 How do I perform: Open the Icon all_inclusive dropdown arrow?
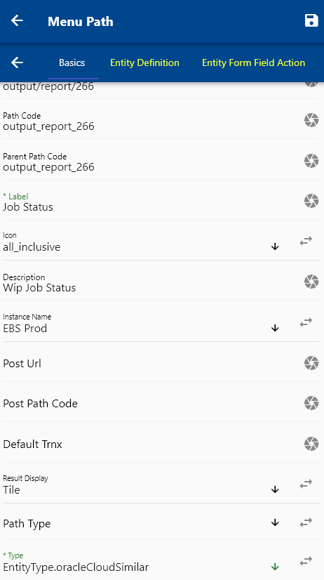pyautogui.click(x=275, y=246)
